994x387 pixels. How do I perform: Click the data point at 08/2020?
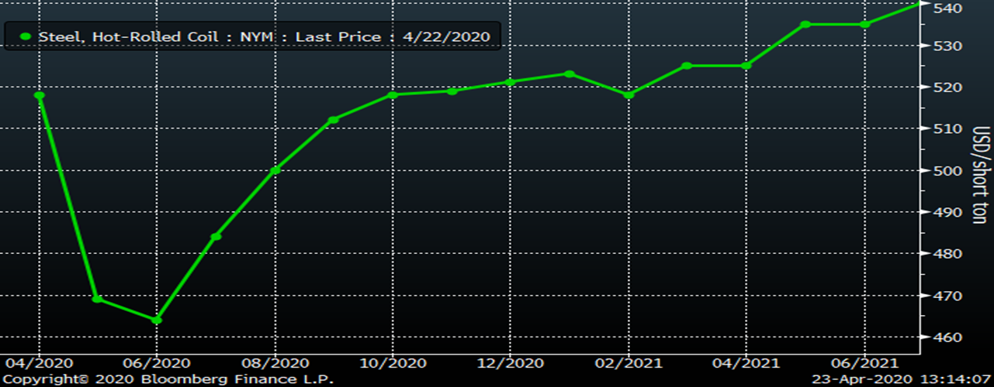click(x=275, y=170)
